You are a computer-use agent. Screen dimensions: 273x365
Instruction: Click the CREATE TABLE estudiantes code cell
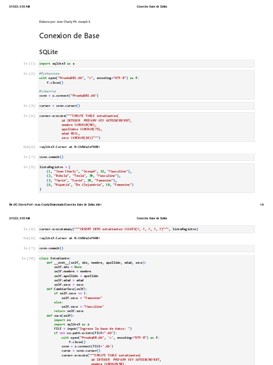pos(146,127)
